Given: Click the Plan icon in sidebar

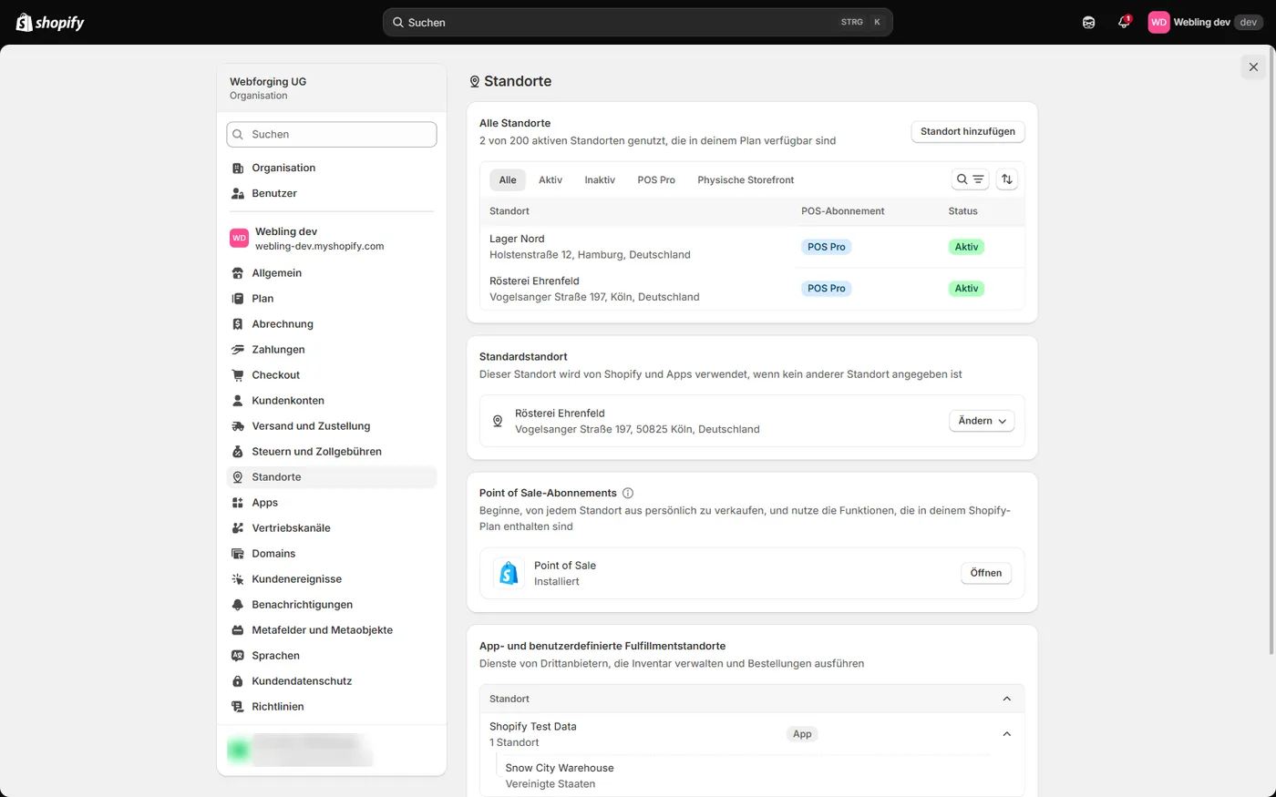Looking at the screenshot, I should pos(238,299).
